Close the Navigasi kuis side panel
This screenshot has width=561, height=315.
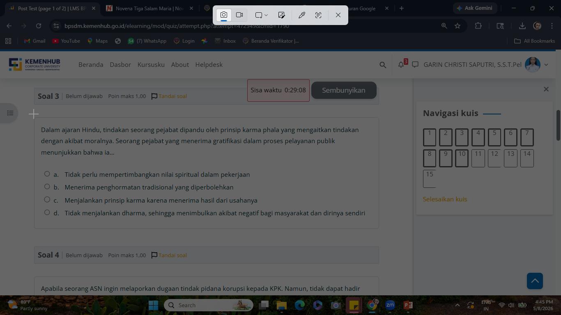tap(546, 89)
